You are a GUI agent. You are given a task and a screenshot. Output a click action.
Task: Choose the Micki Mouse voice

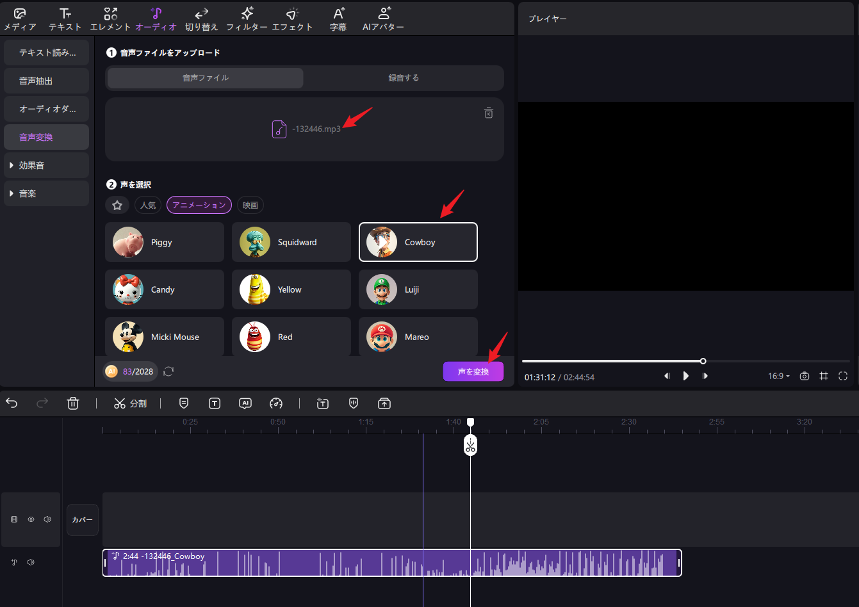click(165, 336)
